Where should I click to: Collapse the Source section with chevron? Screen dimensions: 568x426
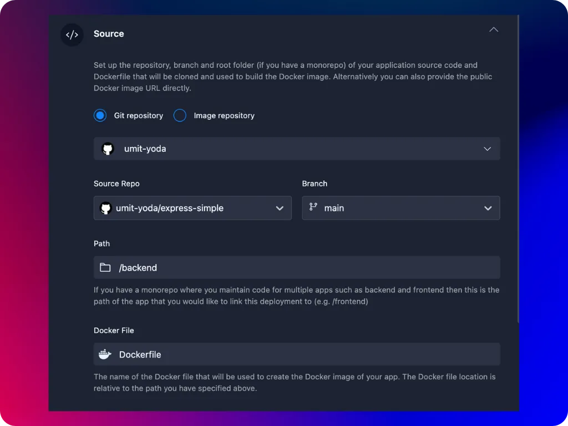(x=493, y=30)
